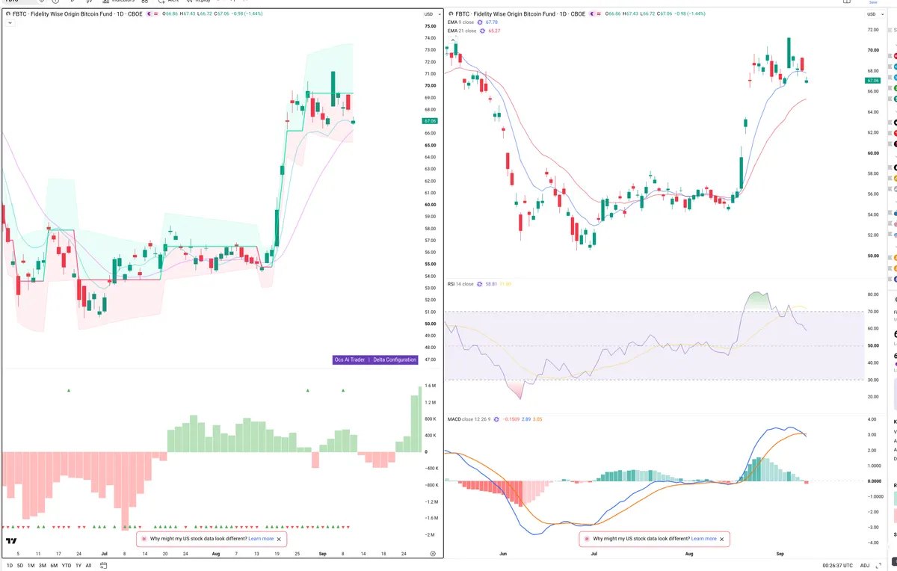This screenshot has height=571, width=897.
Task: Select the 1D time range
Action: point(10,566)
